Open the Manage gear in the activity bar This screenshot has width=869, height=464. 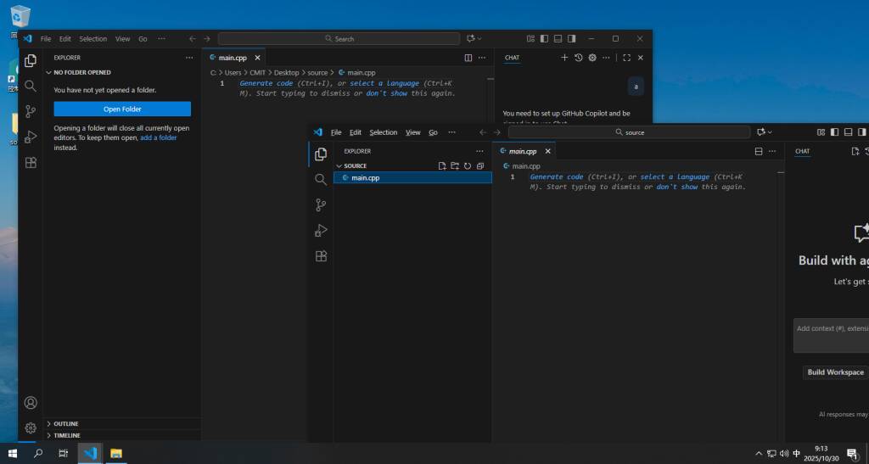coord(31,428)
